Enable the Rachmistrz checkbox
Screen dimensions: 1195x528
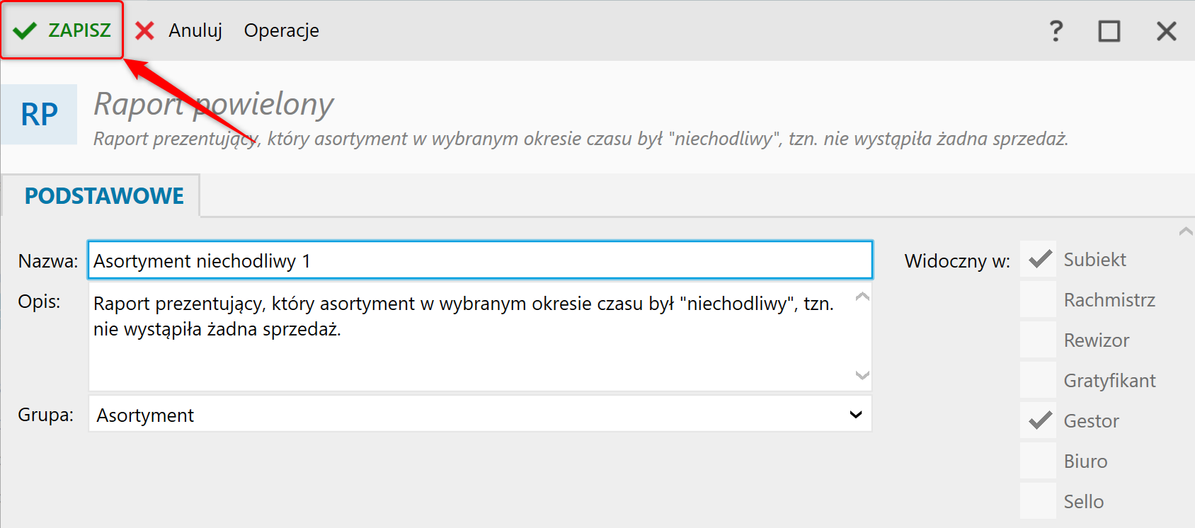1039,300
